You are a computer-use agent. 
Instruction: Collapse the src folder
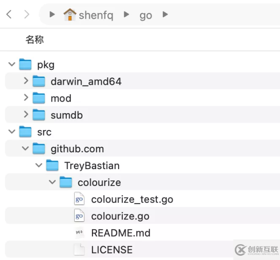(x=12, y=131)
